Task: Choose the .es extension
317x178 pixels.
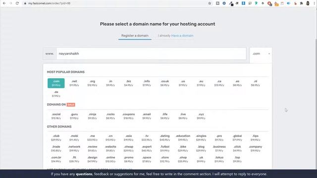Action: coord(237,83)
